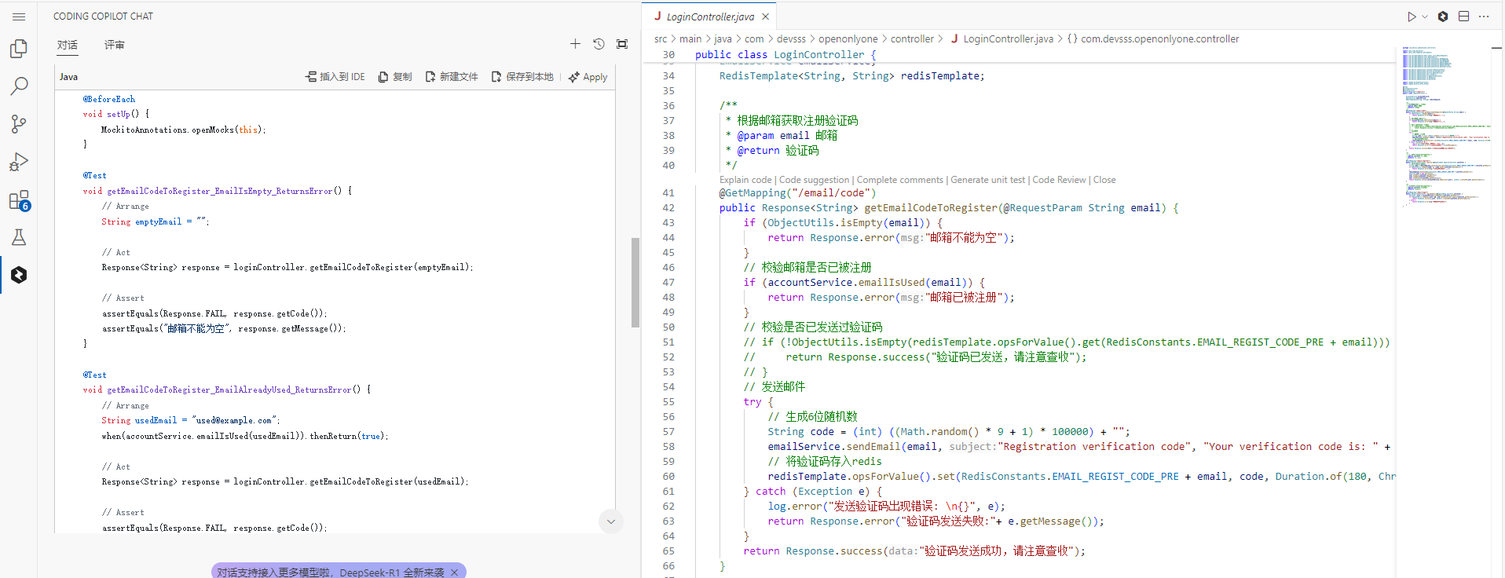Run the Java file with play icon
The height and width of the screenshot is (578, 1505).
(x=1411, y=16)
